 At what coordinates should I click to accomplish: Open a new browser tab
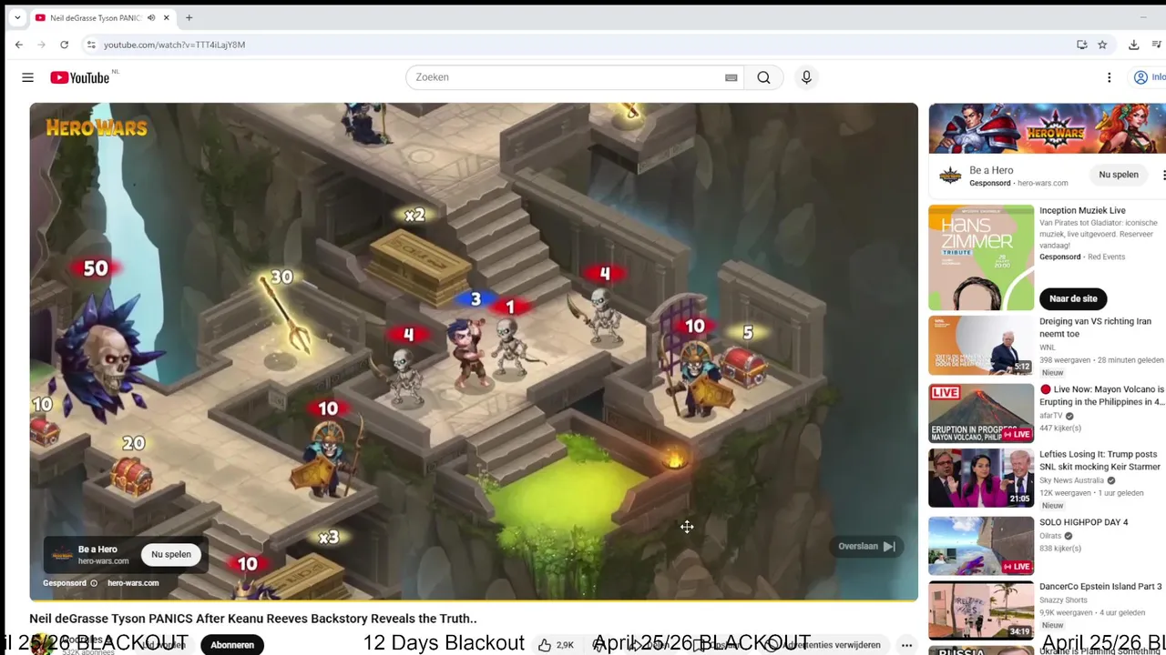pos(189,17)
